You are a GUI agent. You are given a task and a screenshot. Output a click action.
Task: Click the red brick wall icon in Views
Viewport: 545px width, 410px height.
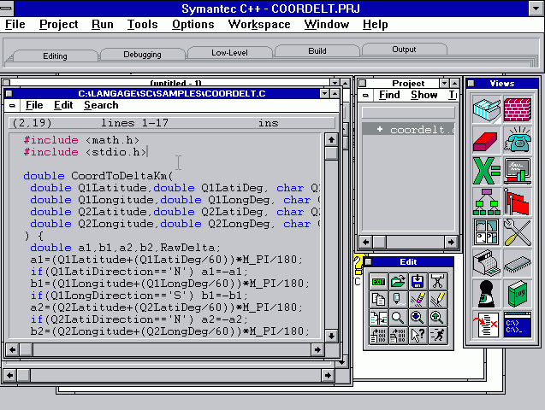(517, 109)
